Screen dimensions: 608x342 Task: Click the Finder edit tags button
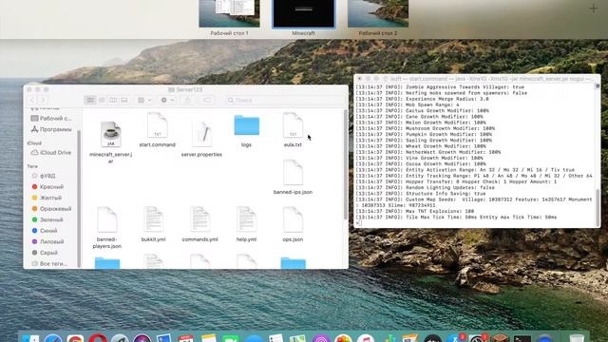point(207,100)
